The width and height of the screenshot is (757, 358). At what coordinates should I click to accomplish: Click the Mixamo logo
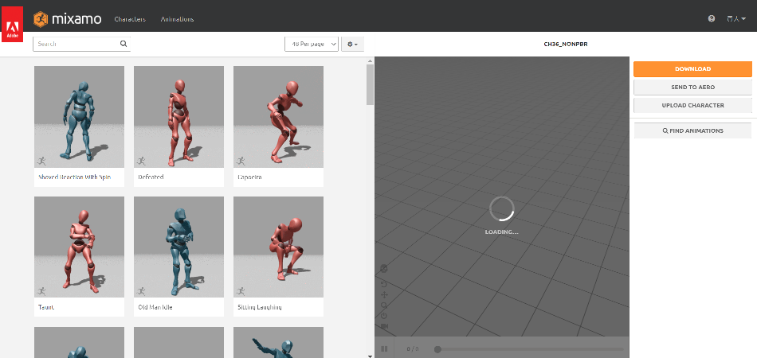[68, 19]
